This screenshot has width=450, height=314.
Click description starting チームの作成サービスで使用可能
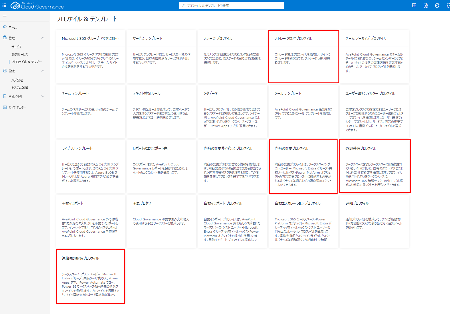[x=90, y=112]
